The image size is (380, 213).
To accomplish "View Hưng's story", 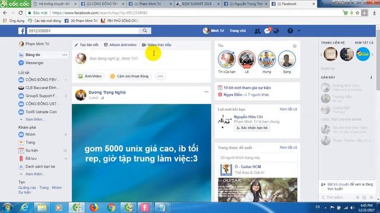I will (267, 59).
